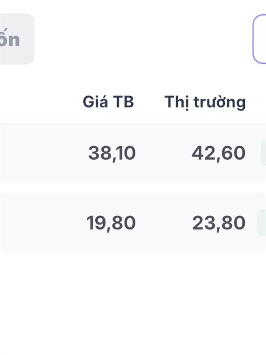
Task: Click the white gap between the two rows
Action: pos(133,187)
